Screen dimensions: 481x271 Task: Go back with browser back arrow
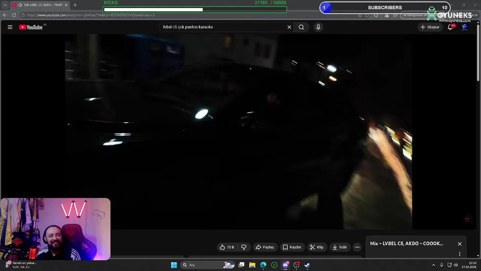tap(5, 15)
